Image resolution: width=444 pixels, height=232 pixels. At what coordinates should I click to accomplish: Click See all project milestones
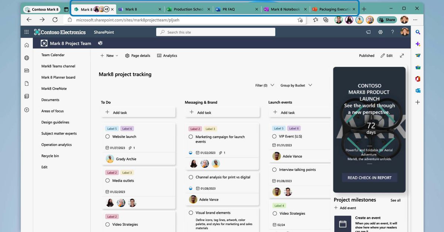coord(396,200)
